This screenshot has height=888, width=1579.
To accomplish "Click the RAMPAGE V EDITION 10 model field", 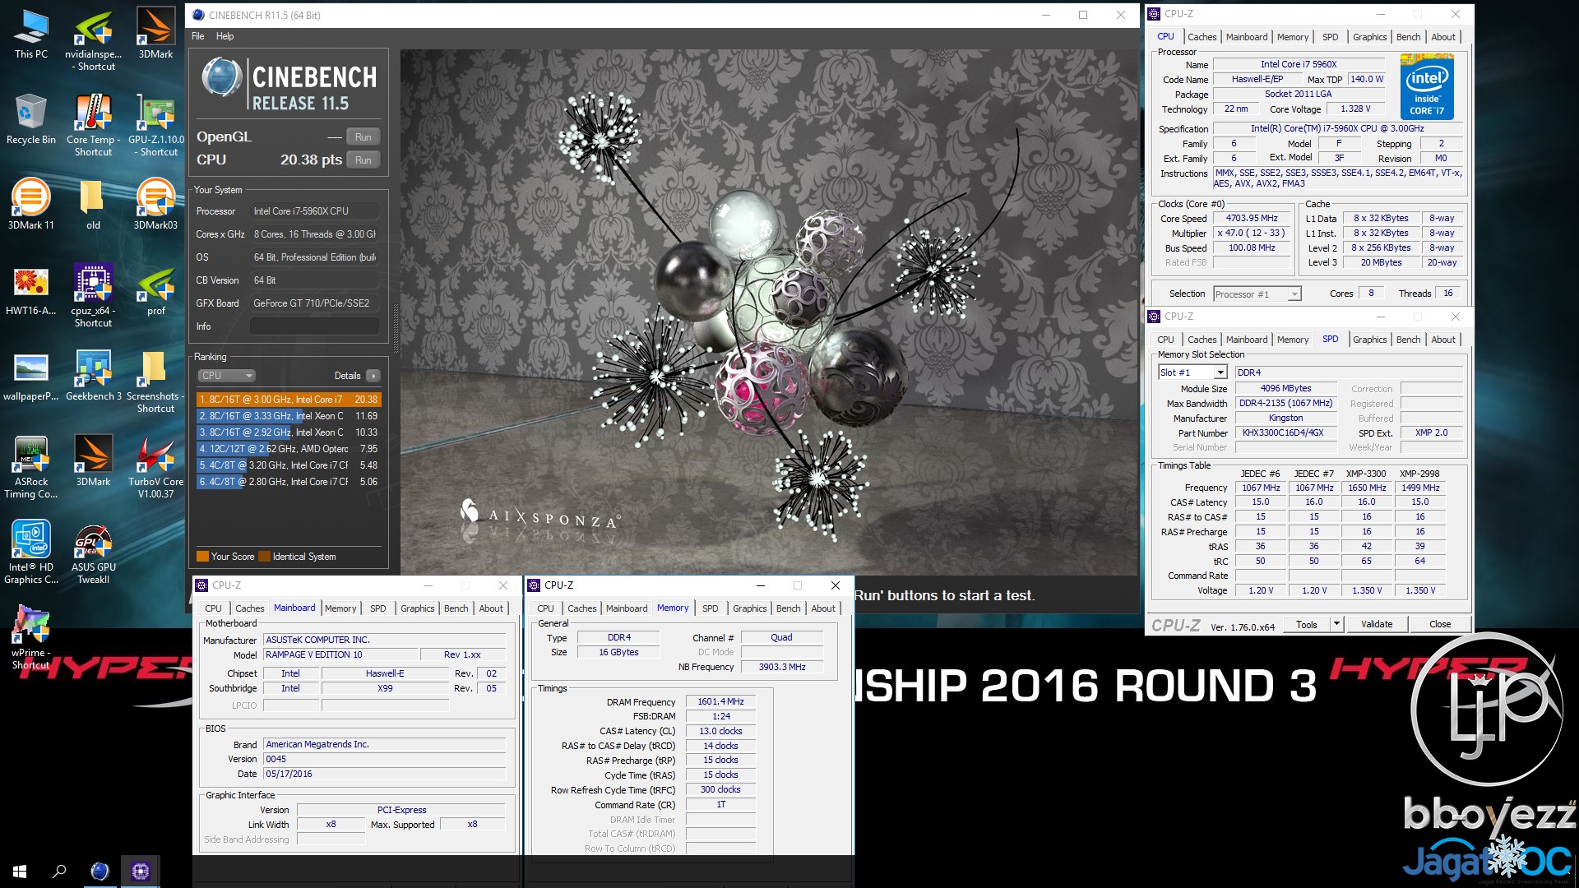I will 340,654.
